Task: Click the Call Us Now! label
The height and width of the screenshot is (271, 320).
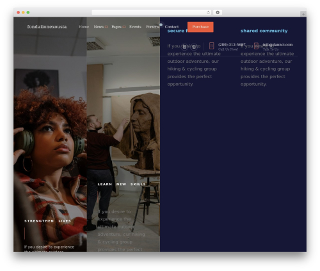Action: point(228,49)
